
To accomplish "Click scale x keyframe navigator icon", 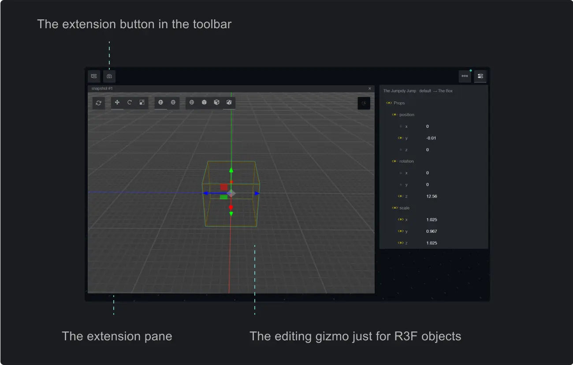I will (x=401, y=220).
